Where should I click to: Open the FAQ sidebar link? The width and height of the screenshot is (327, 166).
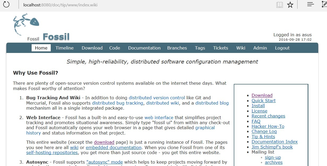[256, 121]
